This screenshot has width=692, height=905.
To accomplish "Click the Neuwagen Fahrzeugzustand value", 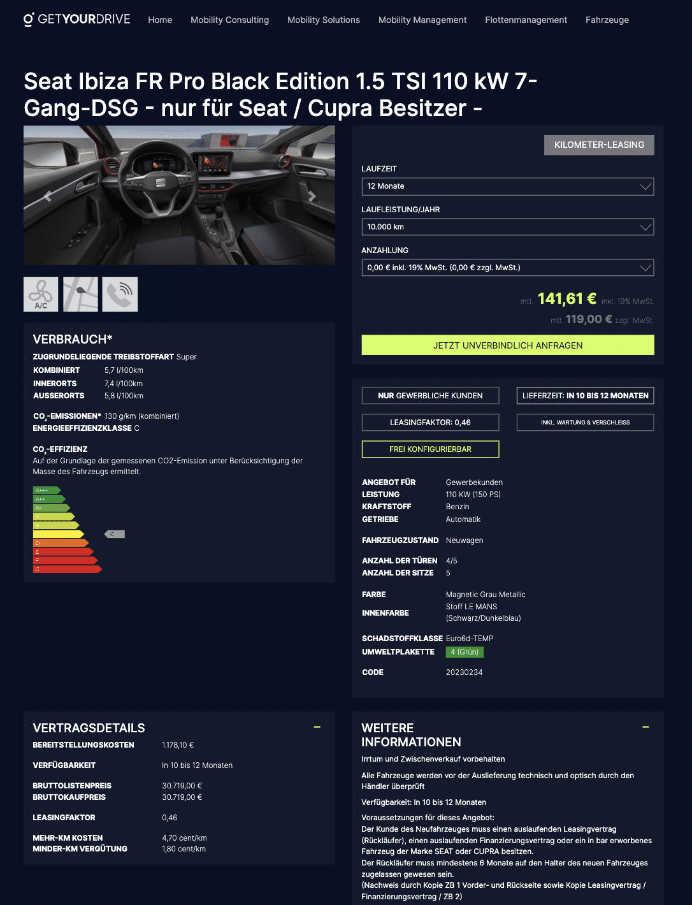I will (465, 540).
